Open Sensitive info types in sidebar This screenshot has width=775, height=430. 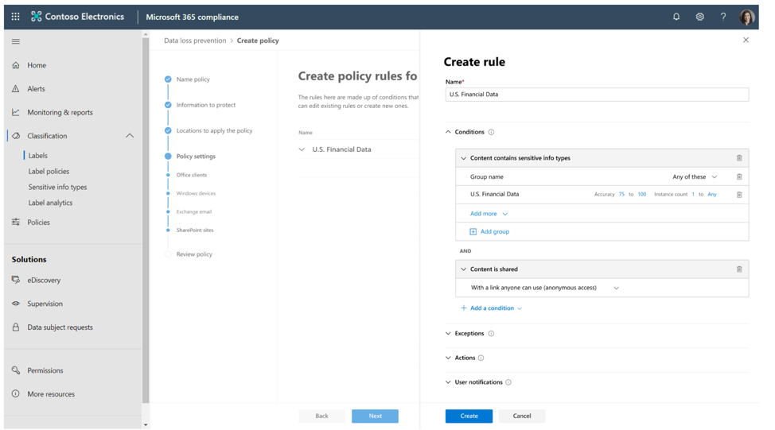[x=57, y=188]
